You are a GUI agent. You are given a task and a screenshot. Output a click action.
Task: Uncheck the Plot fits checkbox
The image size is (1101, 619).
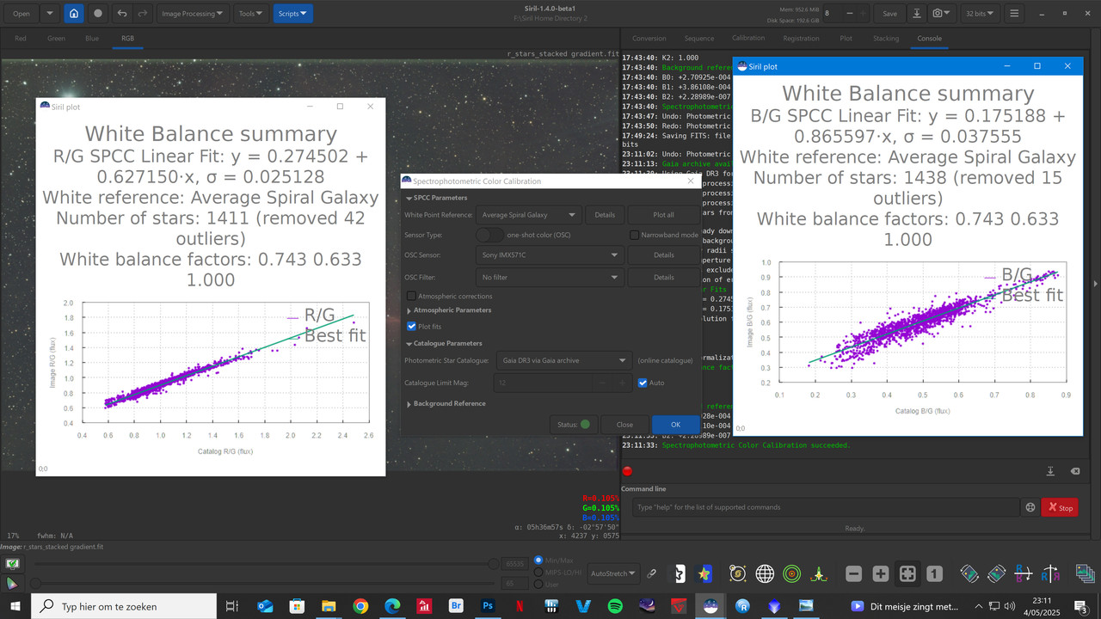[x=411, y=327]
